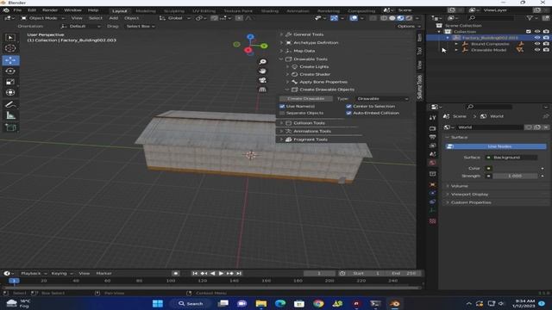Image resolution: width=552 pixels, height=310 pixels.
Task: Open the View Layer properties tab icon
Action: [433, 146]
